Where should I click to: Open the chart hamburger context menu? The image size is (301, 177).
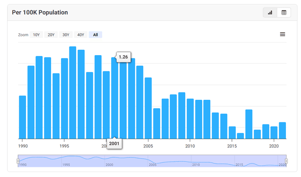[283, 34]
